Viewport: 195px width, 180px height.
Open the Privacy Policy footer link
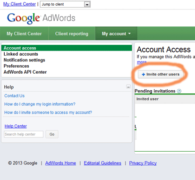tap(143, 163)
